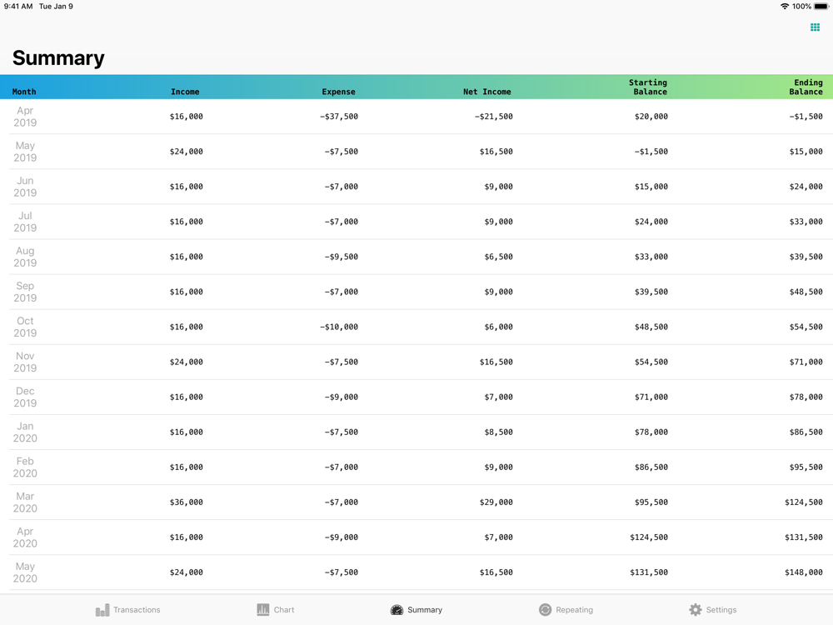Select the Summary tab label
The width and height of the screenshot is (833, 625).
pos(425,610)
